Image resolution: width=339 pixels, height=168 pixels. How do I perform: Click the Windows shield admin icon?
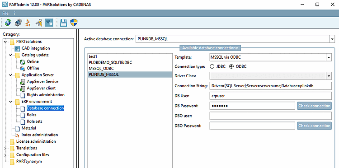[74, 23]
